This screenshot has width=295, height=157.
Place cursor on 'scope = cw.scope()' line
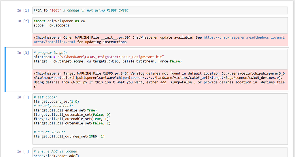(51, 25)
